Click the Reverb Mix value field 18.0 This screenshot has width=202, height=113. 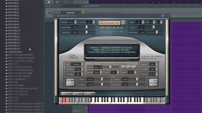(x=75, y=32)
